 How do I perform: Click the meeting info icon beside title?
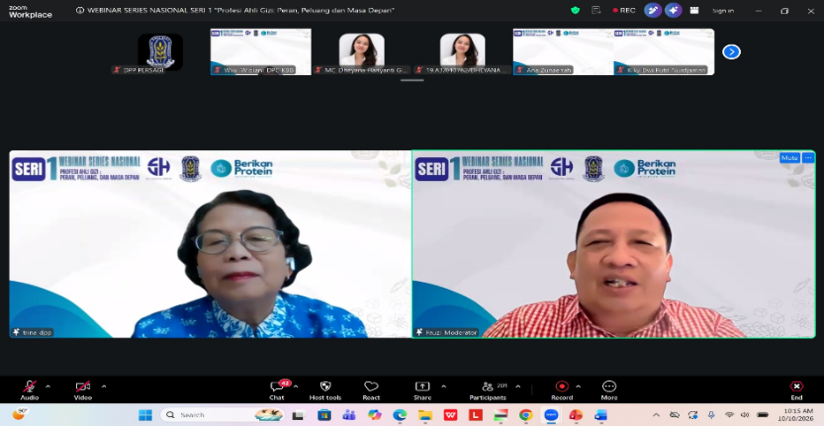tap(80, 11)
